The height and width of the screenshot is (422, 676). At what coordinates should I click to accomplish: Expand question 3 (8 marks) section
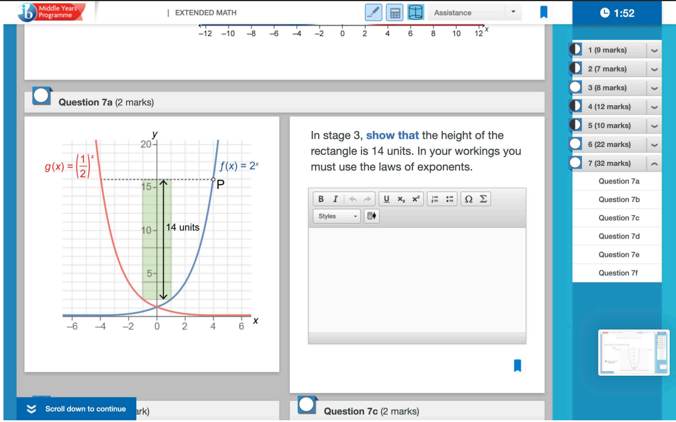click(654, 88)
